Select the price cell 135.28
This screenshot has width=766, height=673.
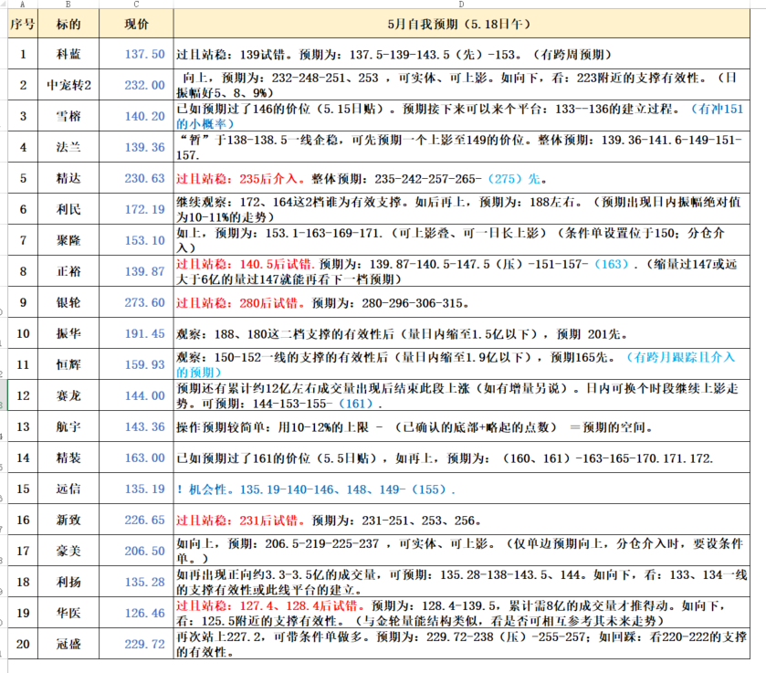[136, 582]
